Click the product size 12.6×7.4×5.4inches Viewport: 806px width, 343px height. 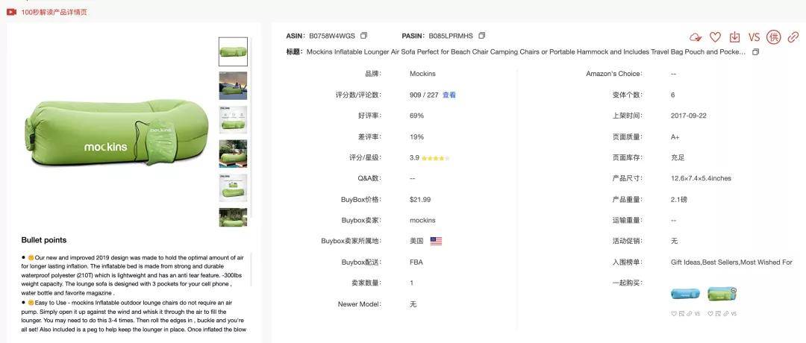[701, 179]
